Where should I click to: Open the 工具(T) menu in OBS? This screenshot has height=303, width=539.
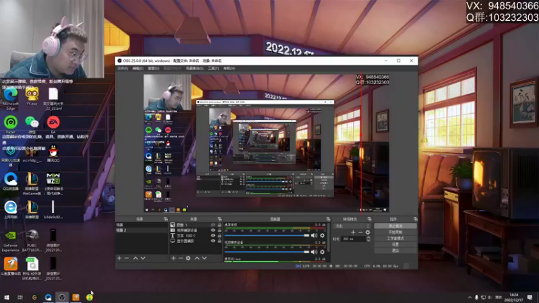tap(214, 69)
